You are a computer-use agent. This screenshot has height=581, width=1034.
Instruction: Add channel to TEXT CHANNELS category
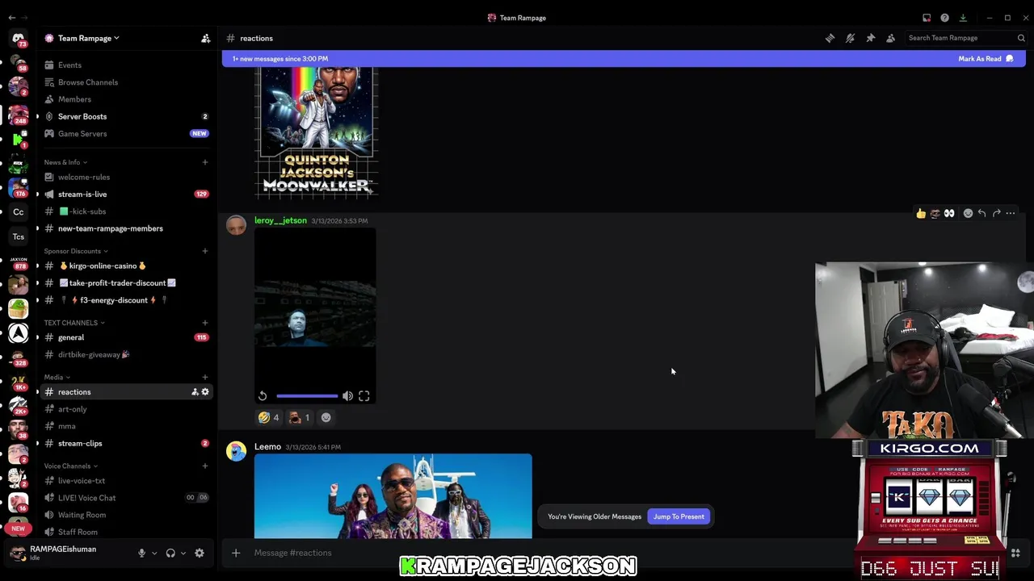[204, 323]
